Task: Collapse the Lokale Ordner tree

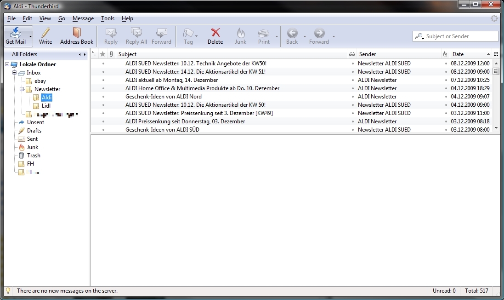Action: (x=7, y=64)
